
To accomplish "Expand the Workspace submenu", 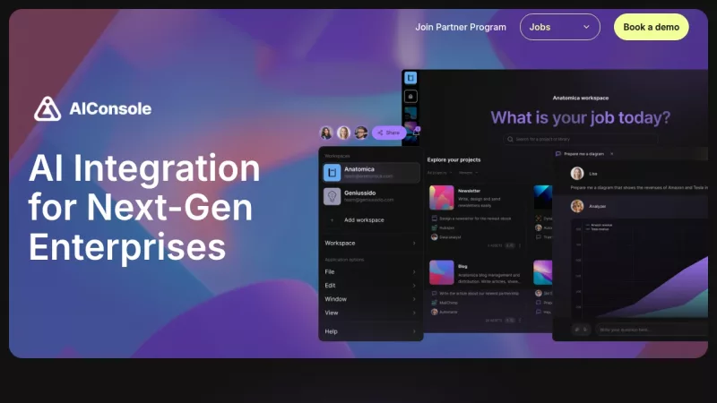I will pyautogui.click(x=371, y=243).
